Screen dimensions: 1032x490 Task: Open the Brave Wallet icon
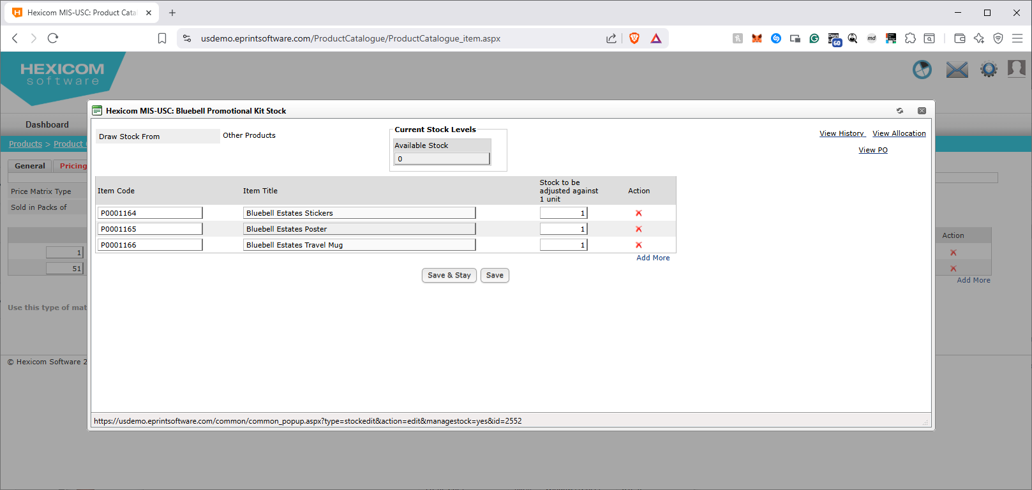point(960,38)
